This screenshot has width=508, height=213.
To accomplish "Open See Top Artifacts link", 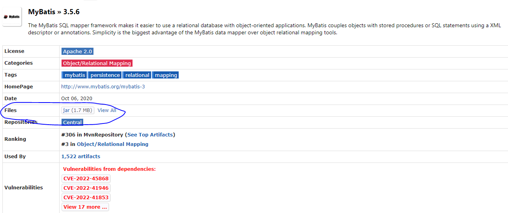I will 150,135.
